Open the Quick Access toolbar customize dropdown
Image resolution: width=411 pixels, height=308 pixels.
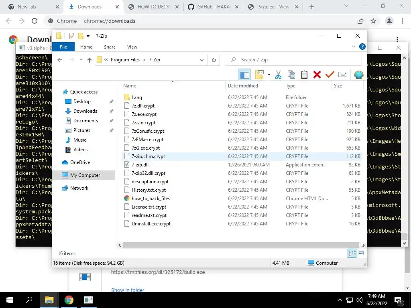coord(88,36)
